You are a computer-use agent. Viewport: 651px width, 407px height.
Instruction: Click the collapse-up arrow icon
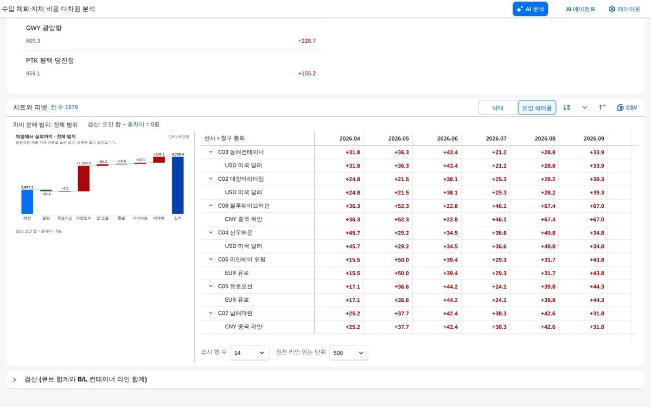602,107
